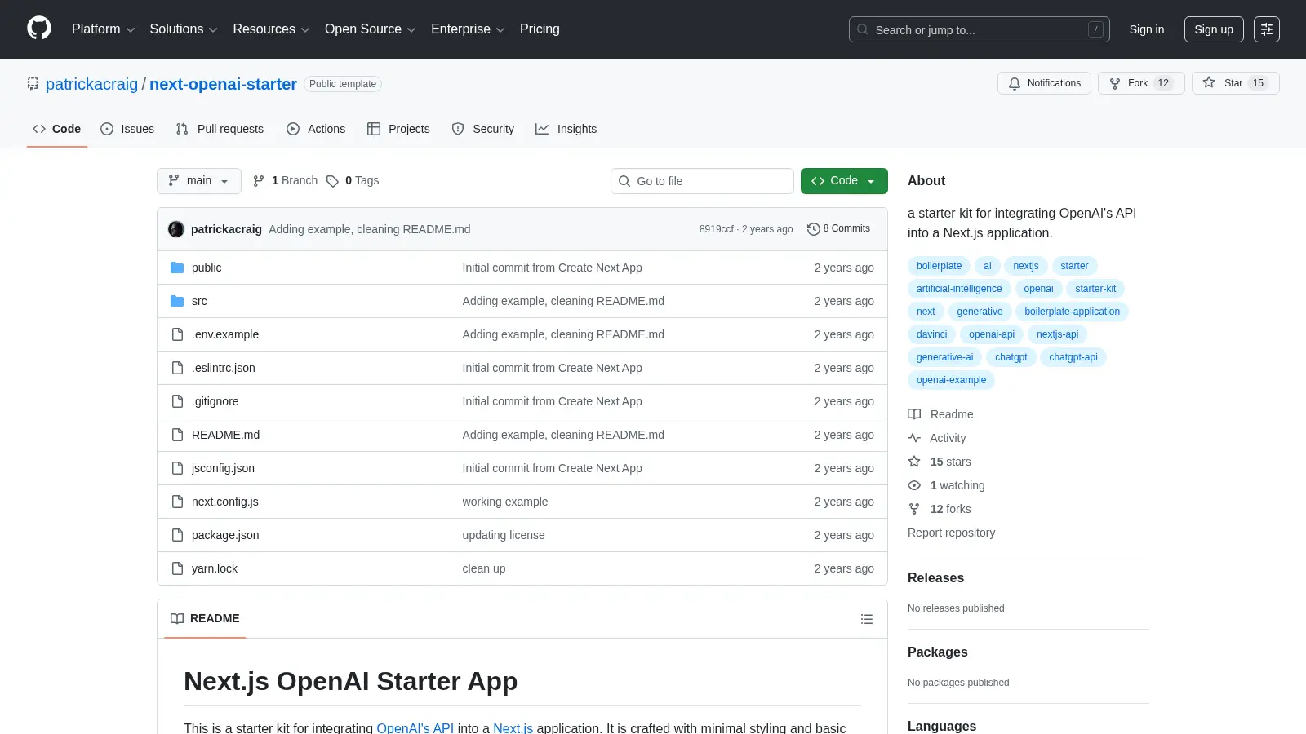
Task: Open the Solutions navigation menu
Action: tap(184, 29)
